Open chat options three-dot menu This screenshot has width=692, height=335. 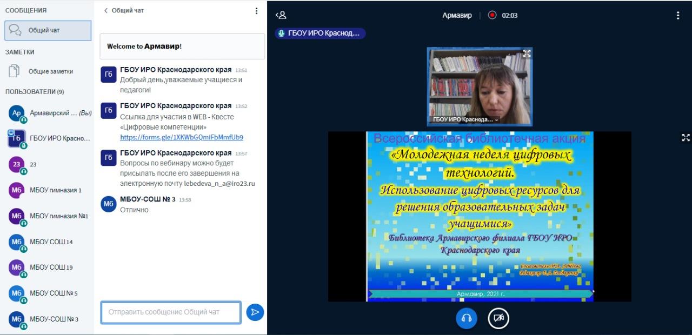pos(256,11)
